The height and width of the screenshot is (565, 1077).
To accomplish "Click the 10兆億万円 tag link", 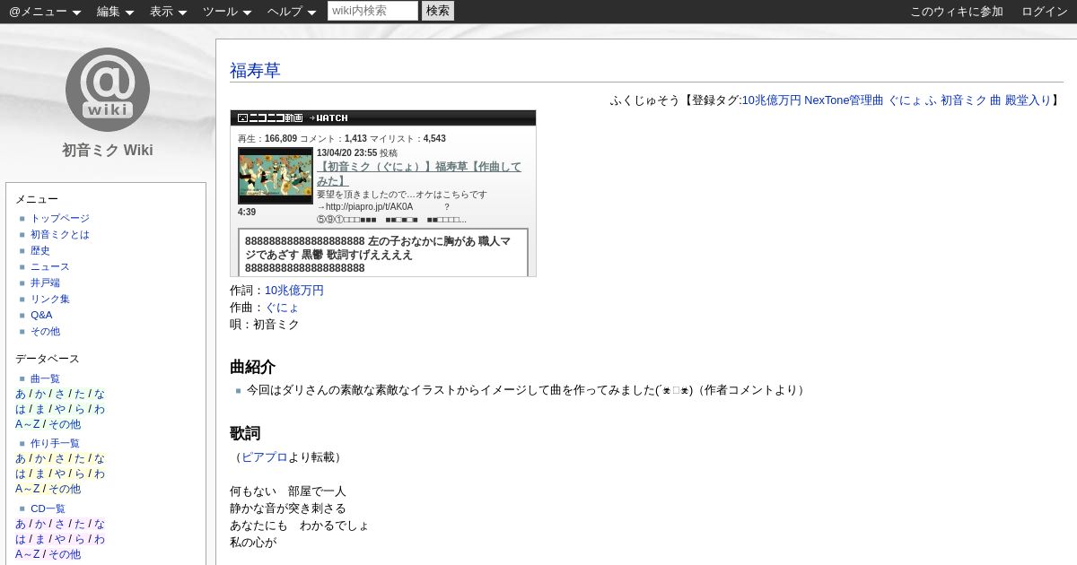I will click(771, 100).
